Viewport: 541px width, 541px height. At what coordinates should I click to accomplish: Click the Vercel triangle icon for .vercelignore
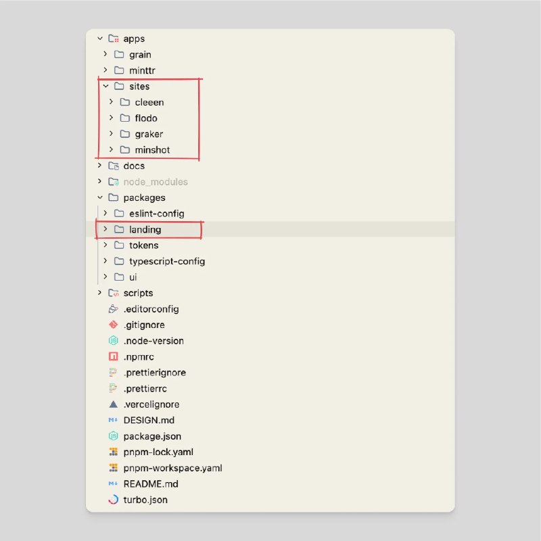click(113, 404)
